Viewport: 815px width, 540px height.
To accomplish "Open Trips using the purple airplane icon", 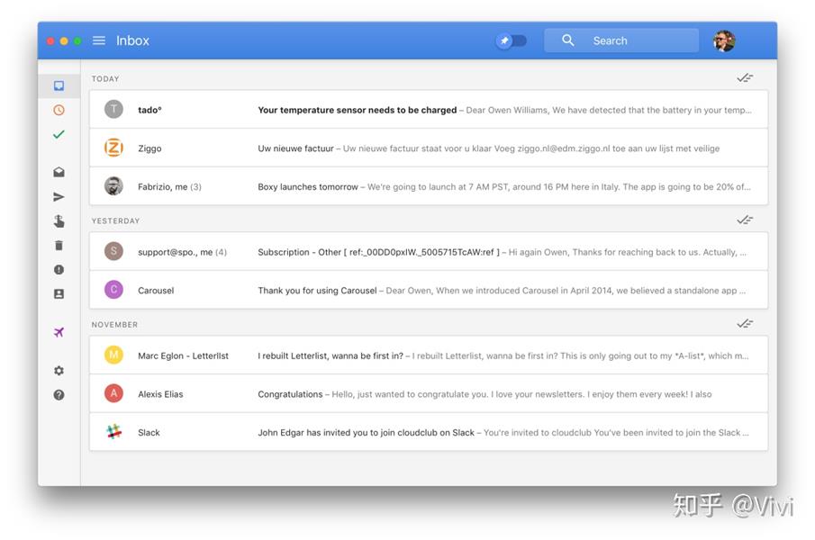I will 59,332.
